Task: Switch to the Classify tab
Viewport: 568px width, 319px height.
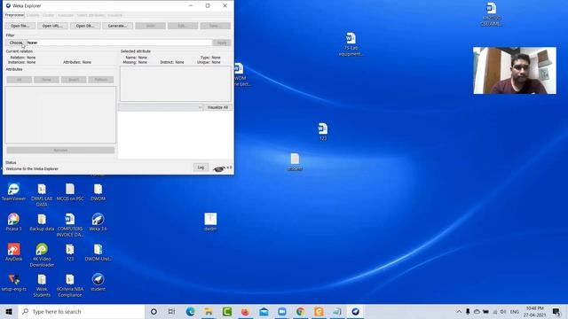Action: point(33,15)
